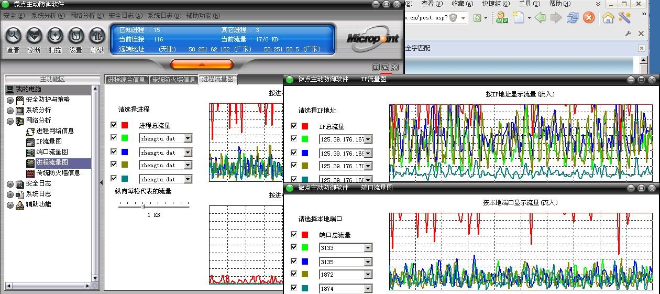660x294 pixels.
Task: Open the 安全日志(A) menu
Action: (x=125, y=16)
